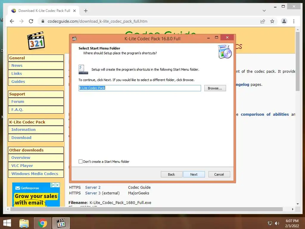
Task: Check Don't create a Start Menu folder
Action: (80, 161)
